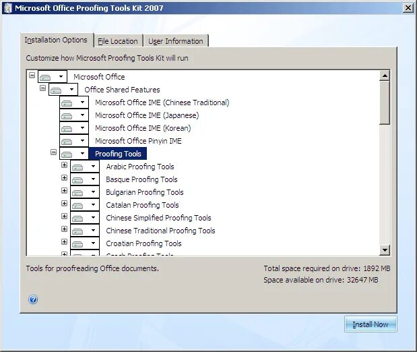Select Microsoft Office IME (Korean)
The width and height of the screenshot is (417, 352).
(143, 128)
